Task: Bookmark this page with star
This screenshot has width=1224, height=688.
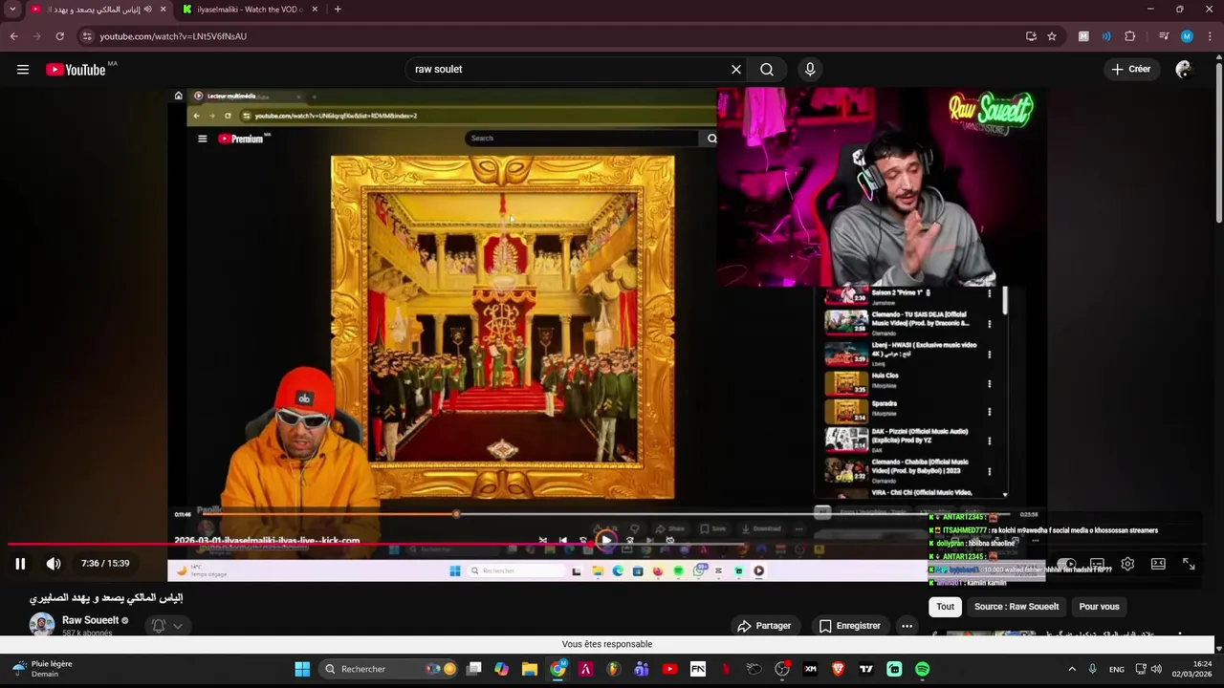Action: (x=1052, y=36)
